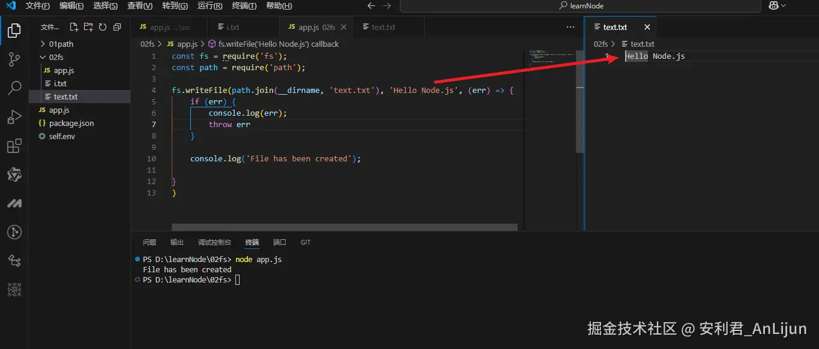Open the 转到(G) menu

coord(175,5)
